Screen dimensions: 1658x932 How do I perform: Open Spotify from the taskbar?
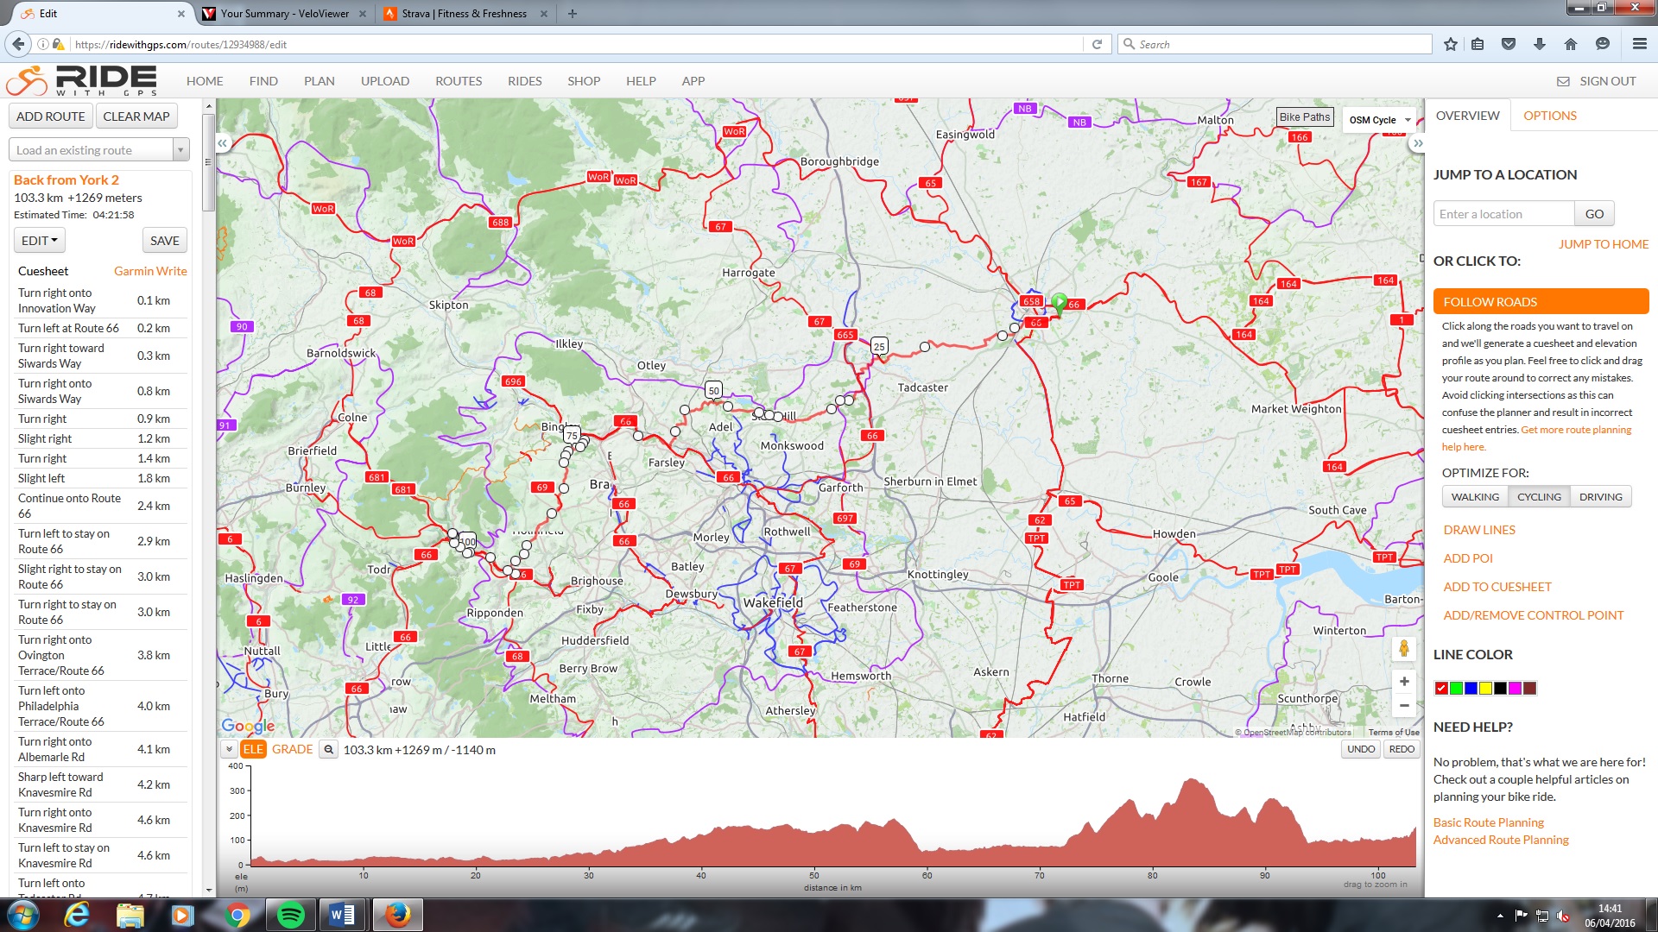[x=290, y=915]
